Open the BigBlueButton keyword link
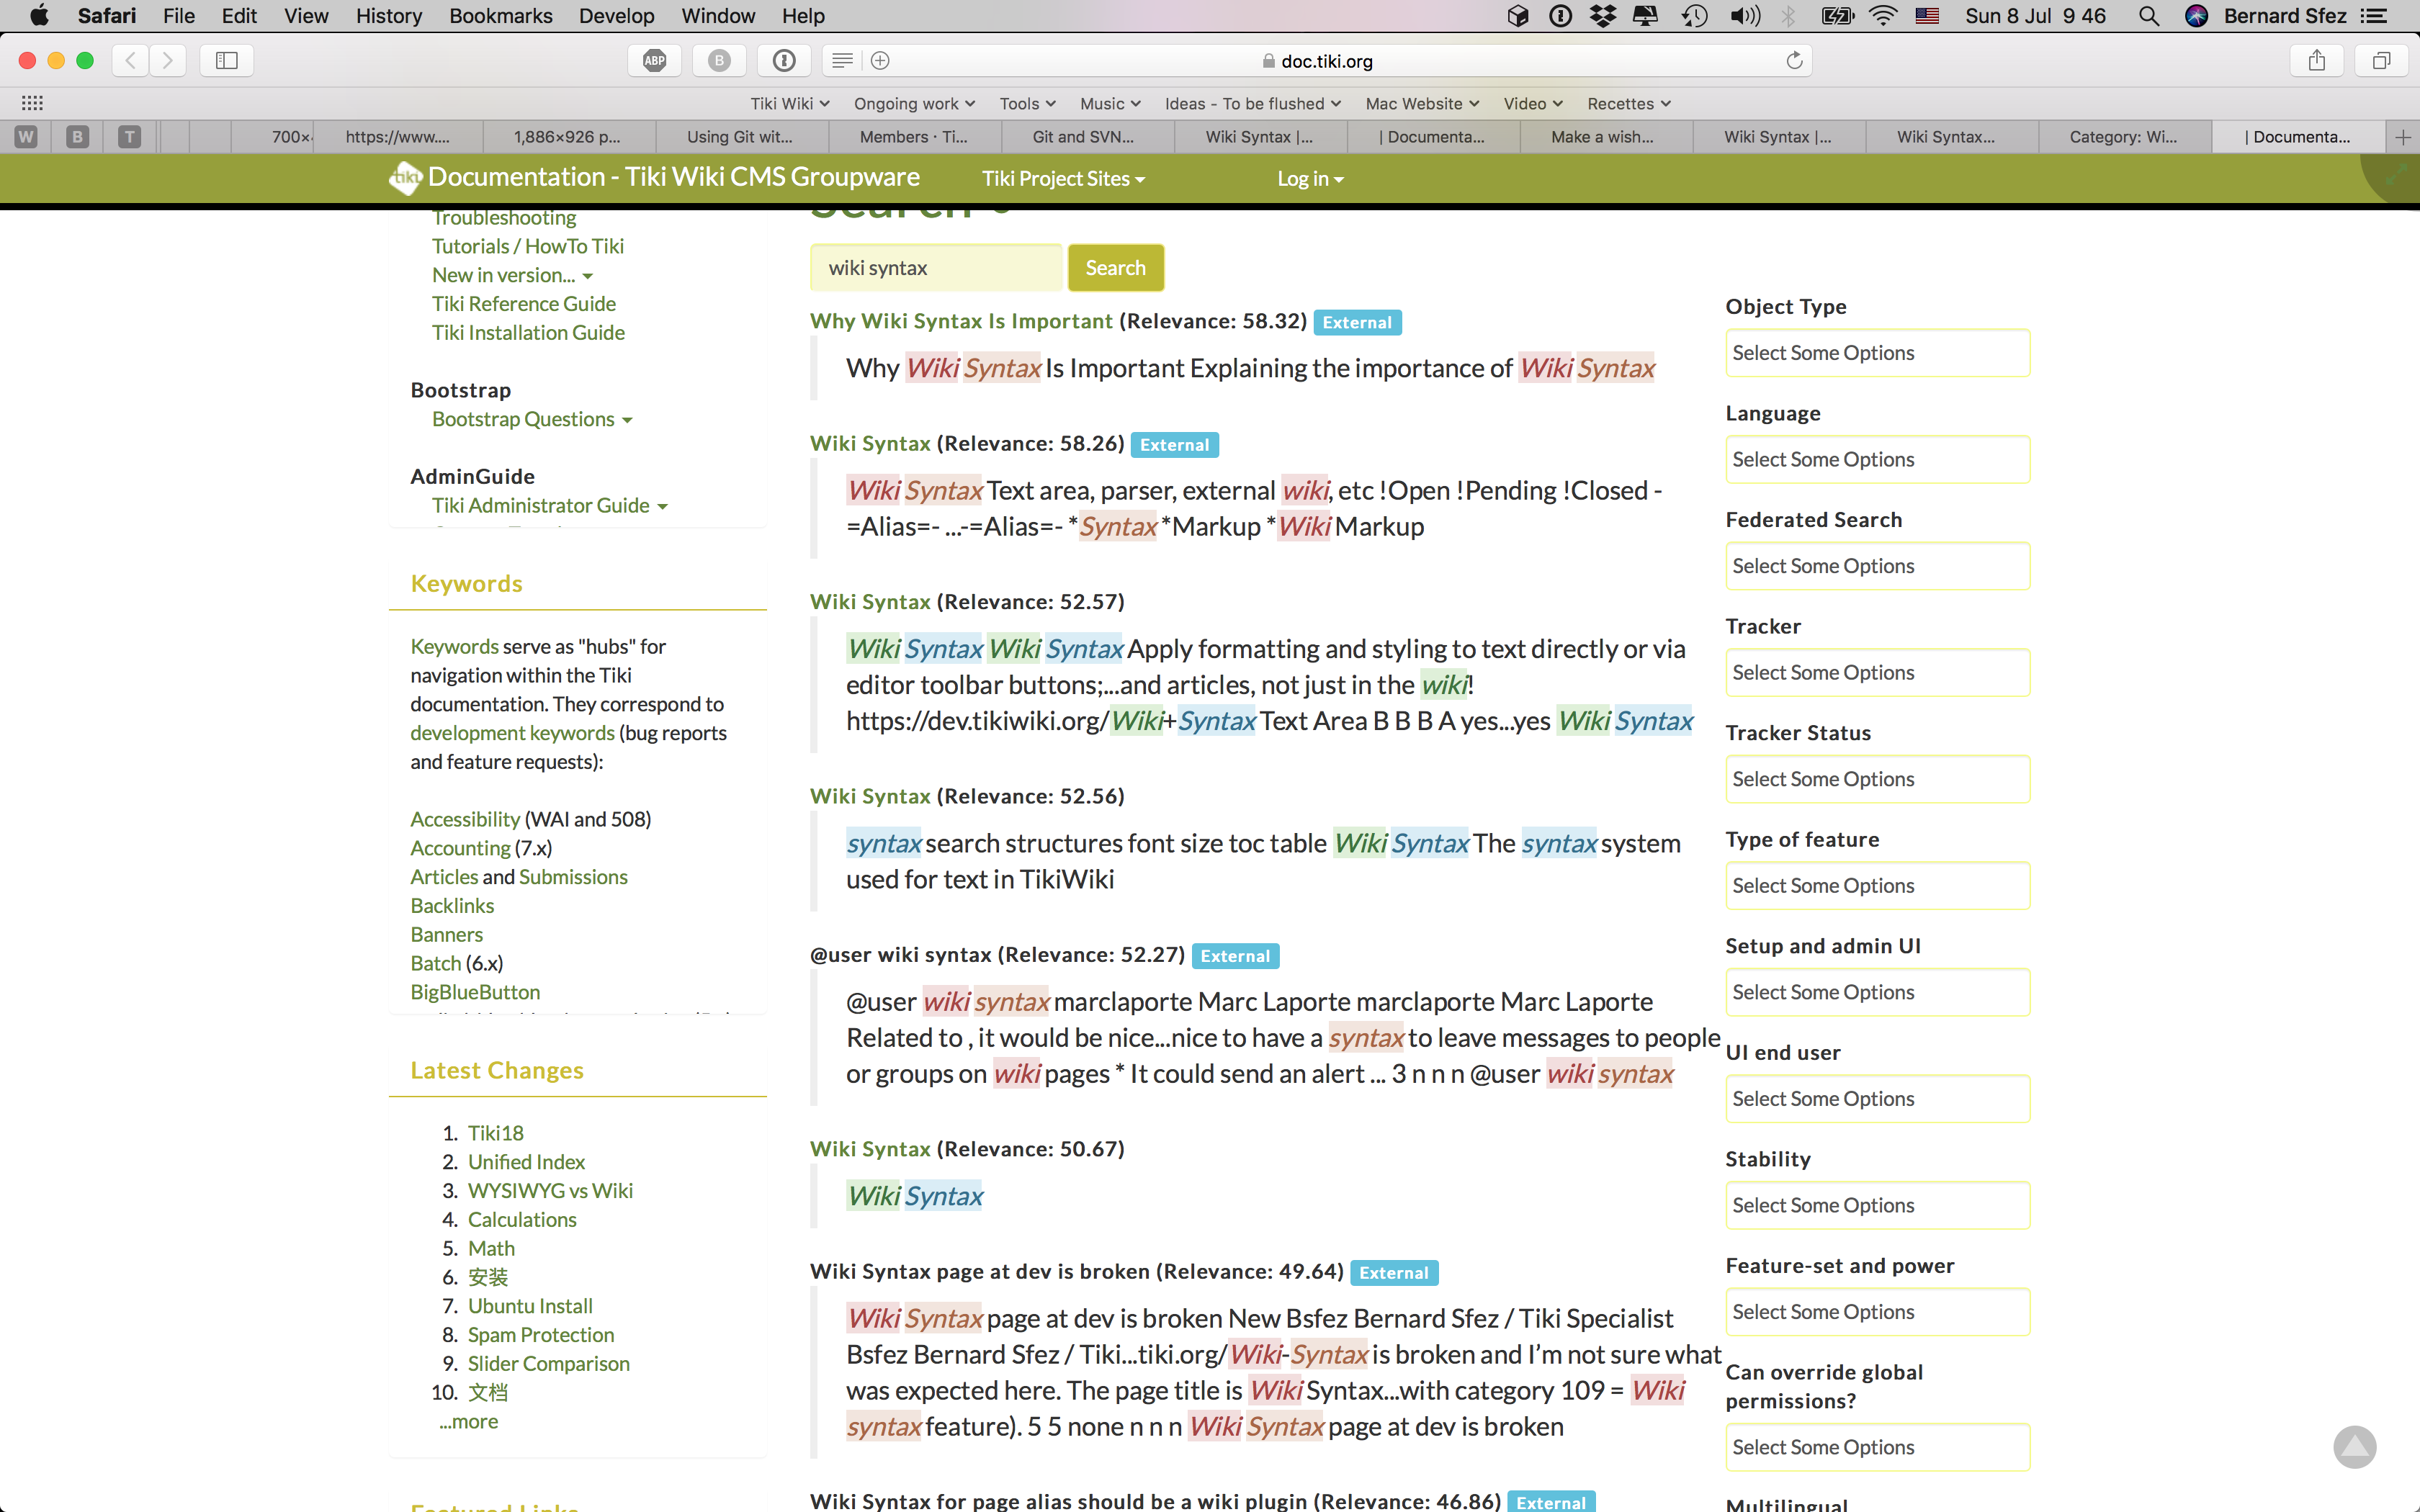 click(x=475, y=992)
